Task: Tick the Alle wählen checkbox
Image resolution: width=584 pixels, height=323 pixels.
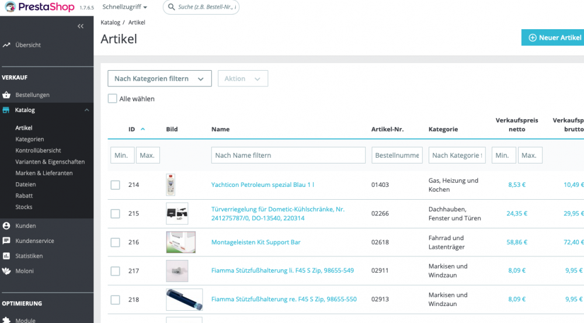Action: (x=113, y=99)
